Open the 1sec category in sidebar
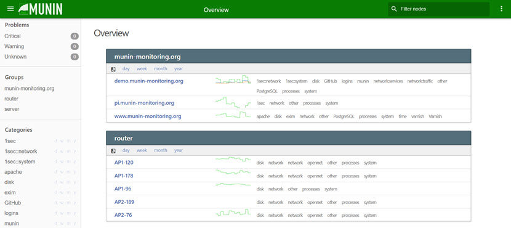 click(10, 141)
